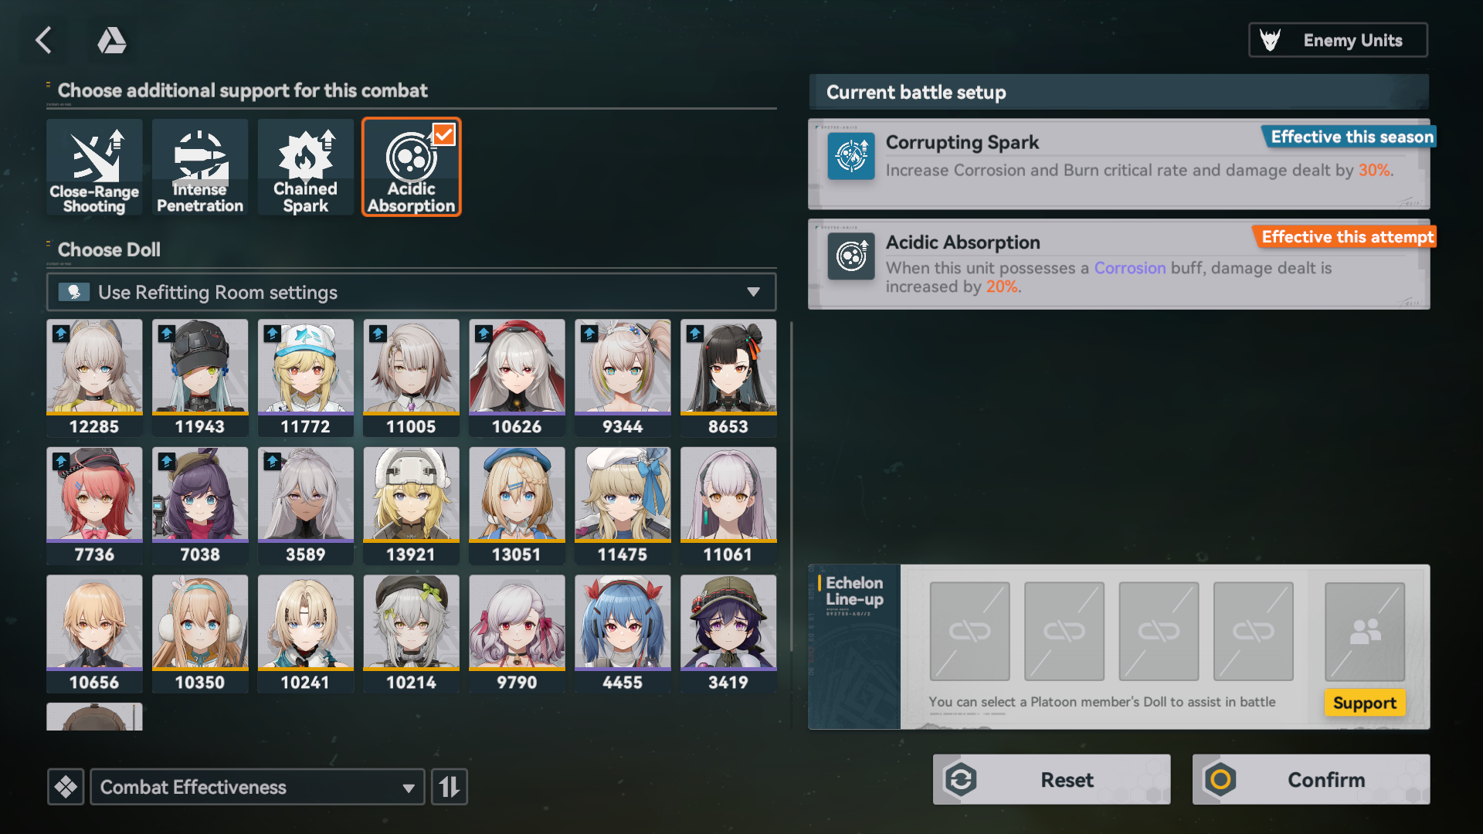
Task: Click the dropdown arrow of Refitting Room settings
Action: coord(753,293)
